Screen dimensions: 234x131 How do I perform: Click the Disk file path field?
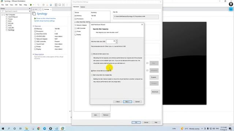tap(136, 17)
